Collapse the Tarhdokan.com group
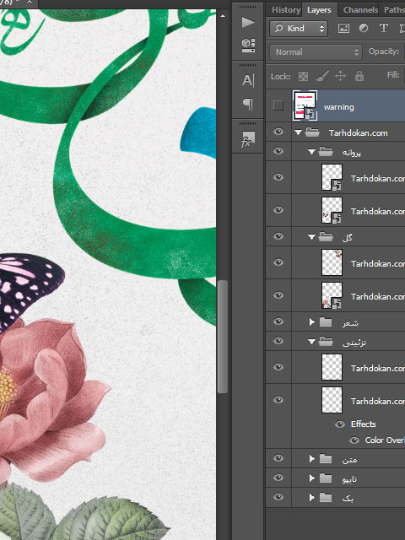The width and height of the screenshot is (405, 540). pos(298,132)
